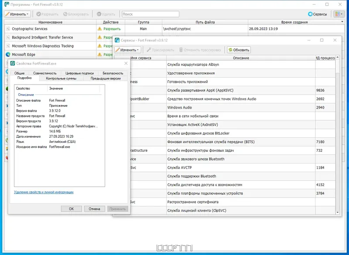Click the Отменить трассировку button
The width and height of the screenshot is (349, 255).
[x=200, y=50]
